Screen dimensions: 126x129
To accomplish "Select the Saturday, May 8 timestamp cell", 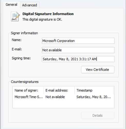I will point(94,97).
